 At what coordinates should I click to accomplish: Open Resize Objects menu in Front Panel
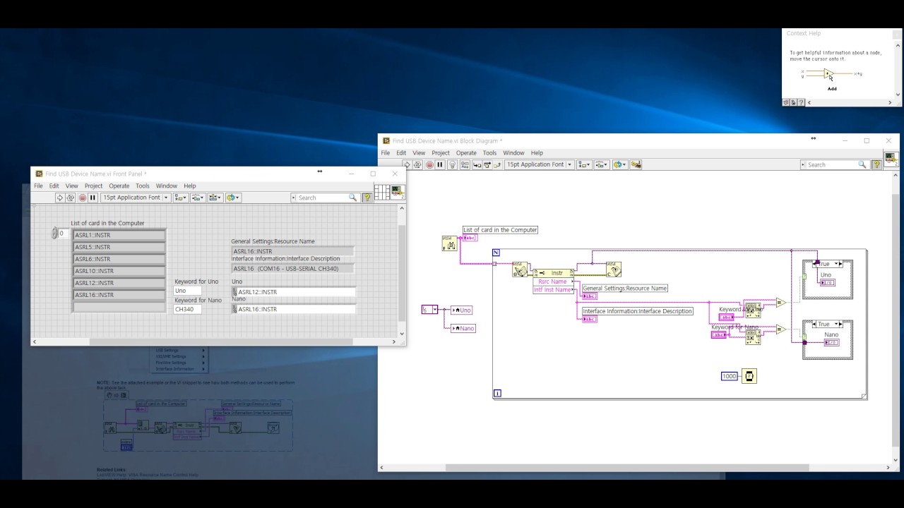pos(215,198)
